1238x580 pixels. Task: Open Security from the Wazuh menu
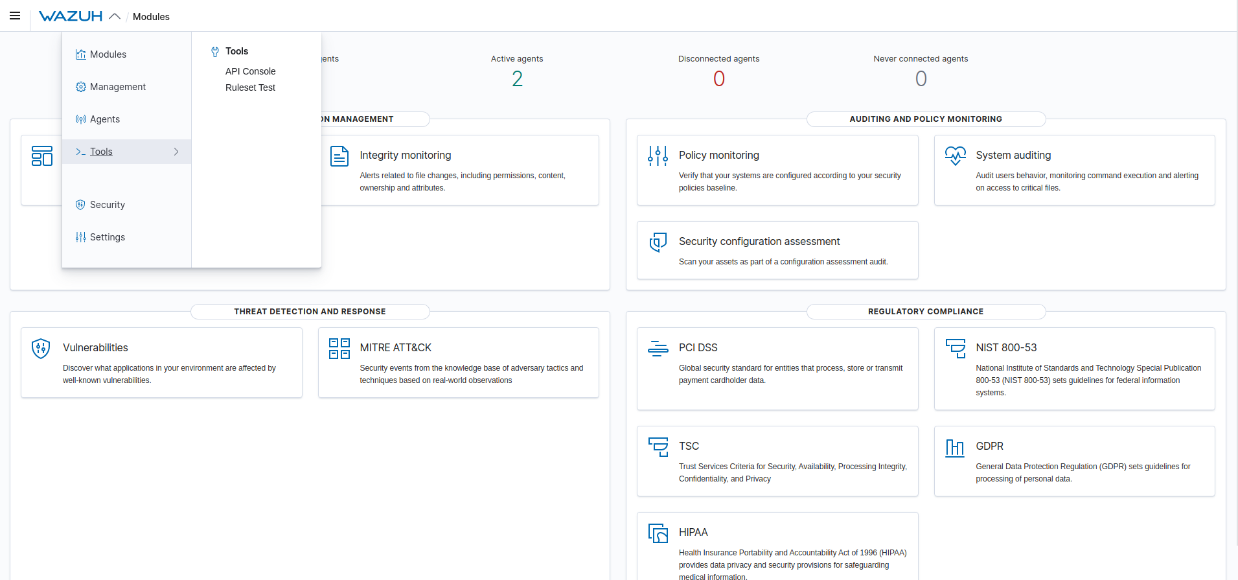point(107,205)
